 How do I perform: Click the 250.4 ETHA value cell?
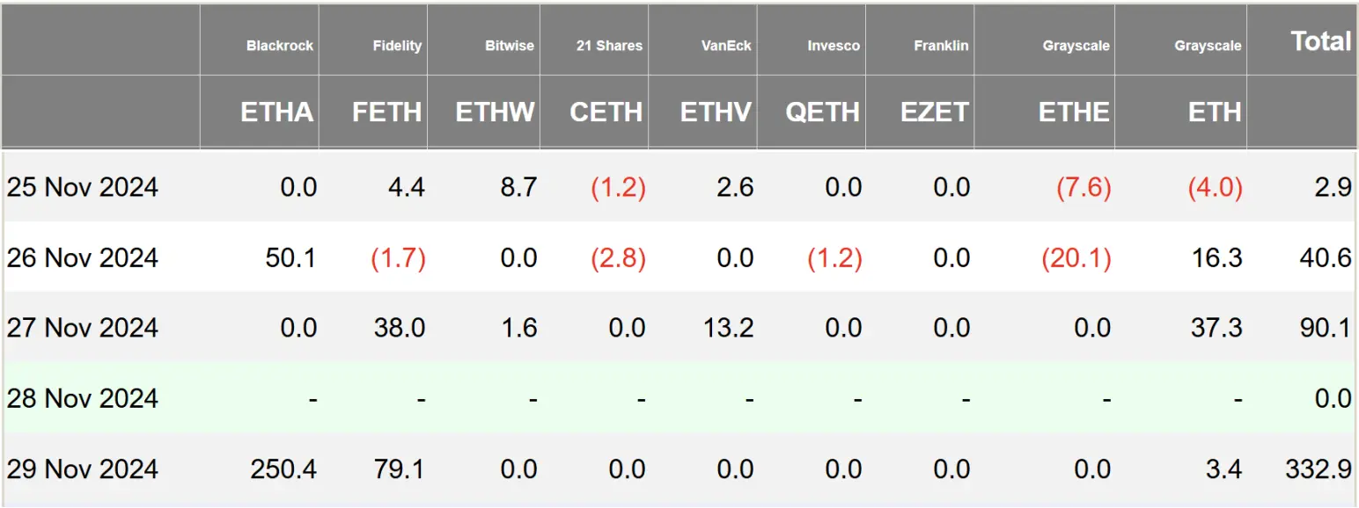[x=283, y=468]
